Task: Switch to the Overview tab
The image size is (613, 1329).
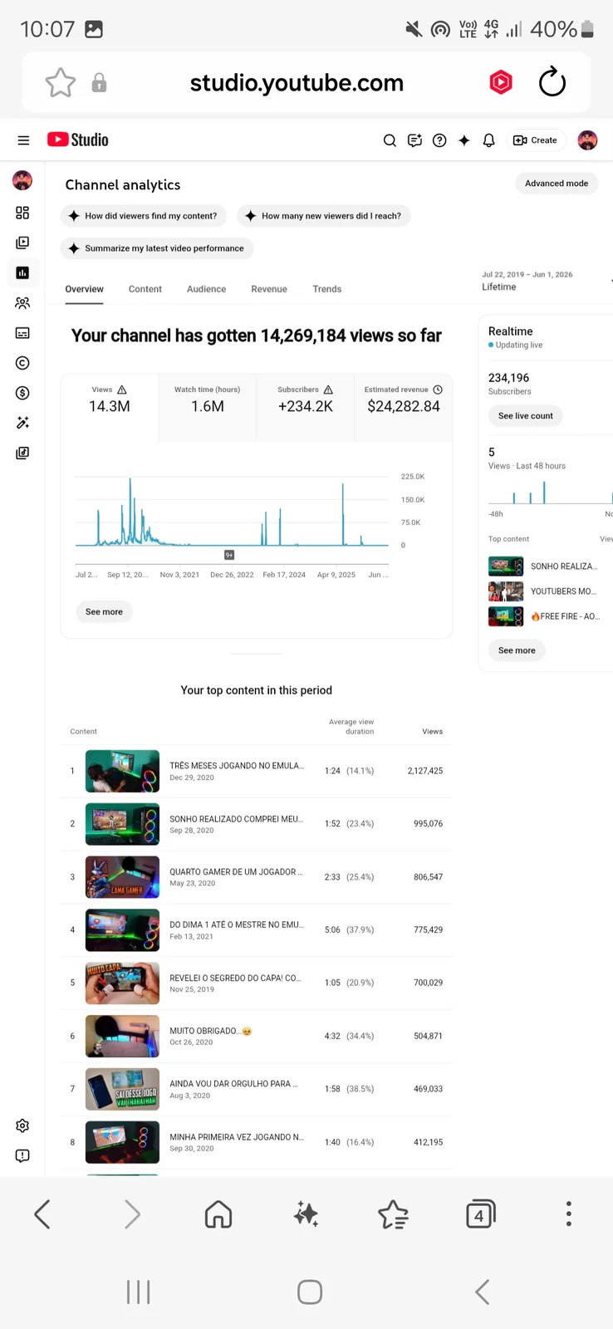Action: tap(85, 289)
